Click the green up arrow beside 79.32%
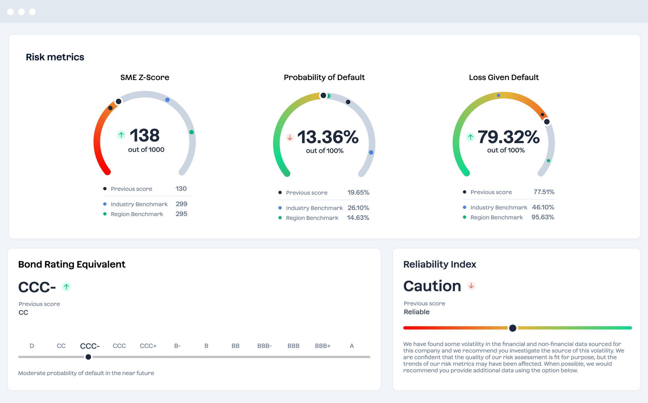648x403 pixels. coord(470,137)
